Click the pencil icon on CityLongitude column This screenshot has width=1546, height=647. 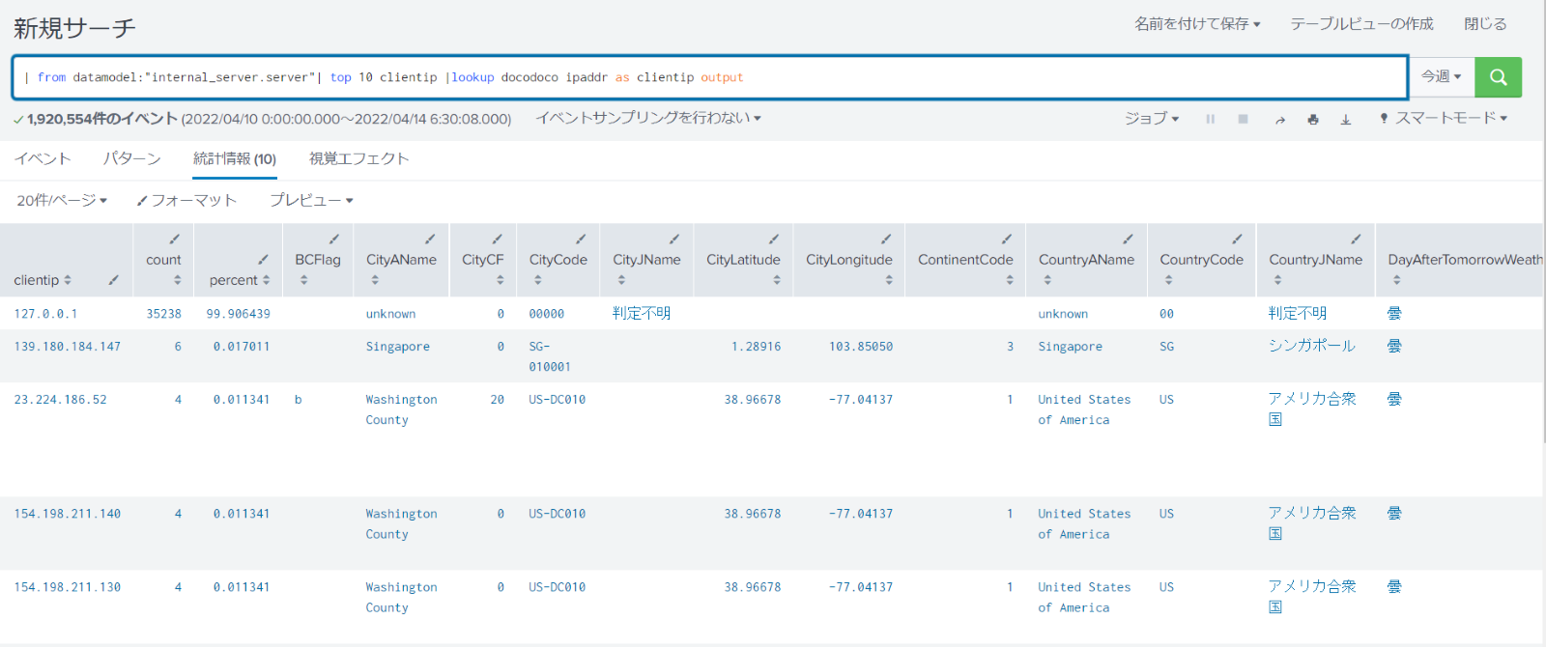886,239
